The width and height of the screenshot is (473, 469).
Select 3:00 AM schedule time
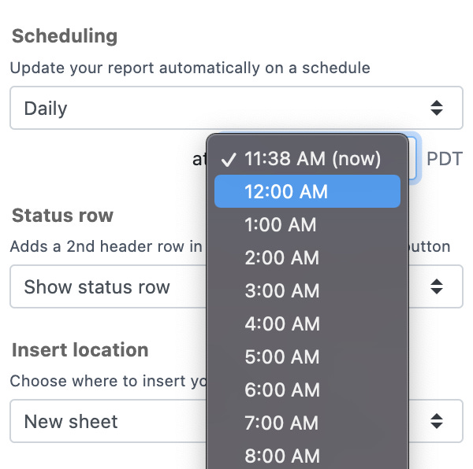307,290
